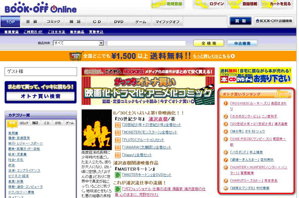Click book icon beside YAWARA! set

click(x=118, y=148)
